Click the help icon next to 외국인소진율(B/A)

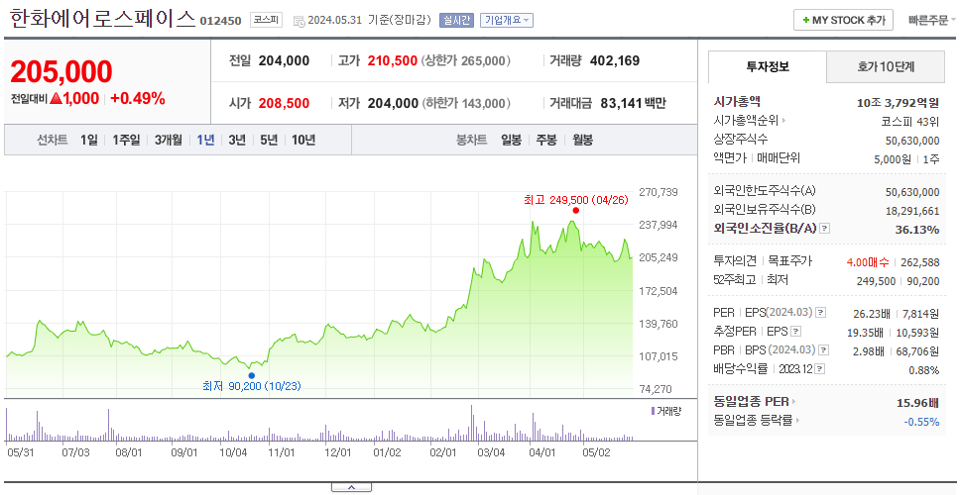[x=825, y=229]
